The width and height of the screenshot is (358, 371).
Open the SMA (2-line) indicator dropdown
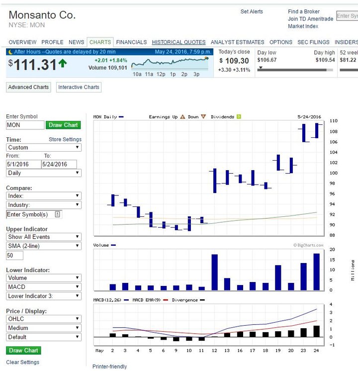click(44, 246)
